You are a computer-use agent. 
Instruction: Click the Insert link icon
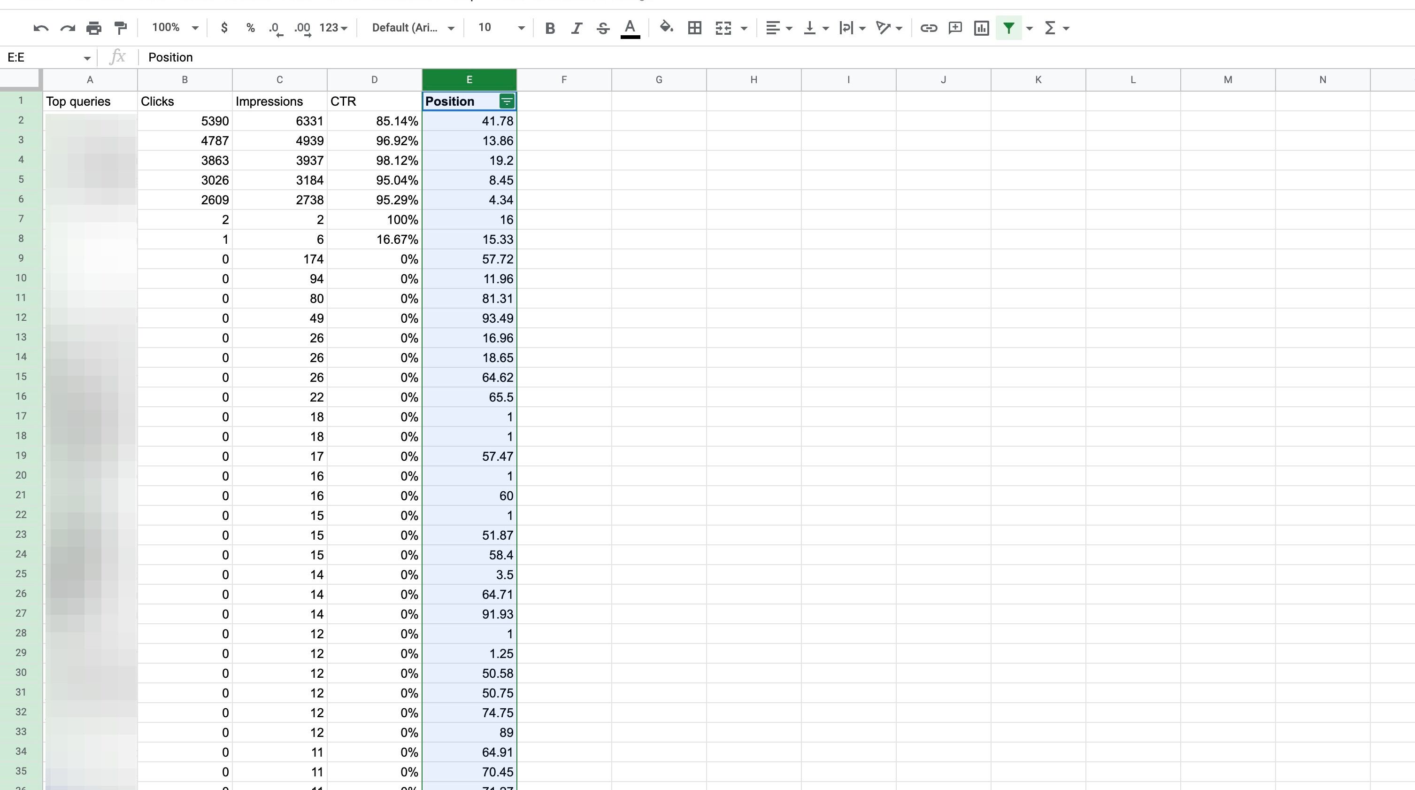[929, 28]
